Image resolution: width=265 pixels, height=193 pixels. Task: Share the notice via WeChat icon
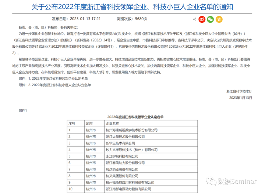[x=211, y=19]
